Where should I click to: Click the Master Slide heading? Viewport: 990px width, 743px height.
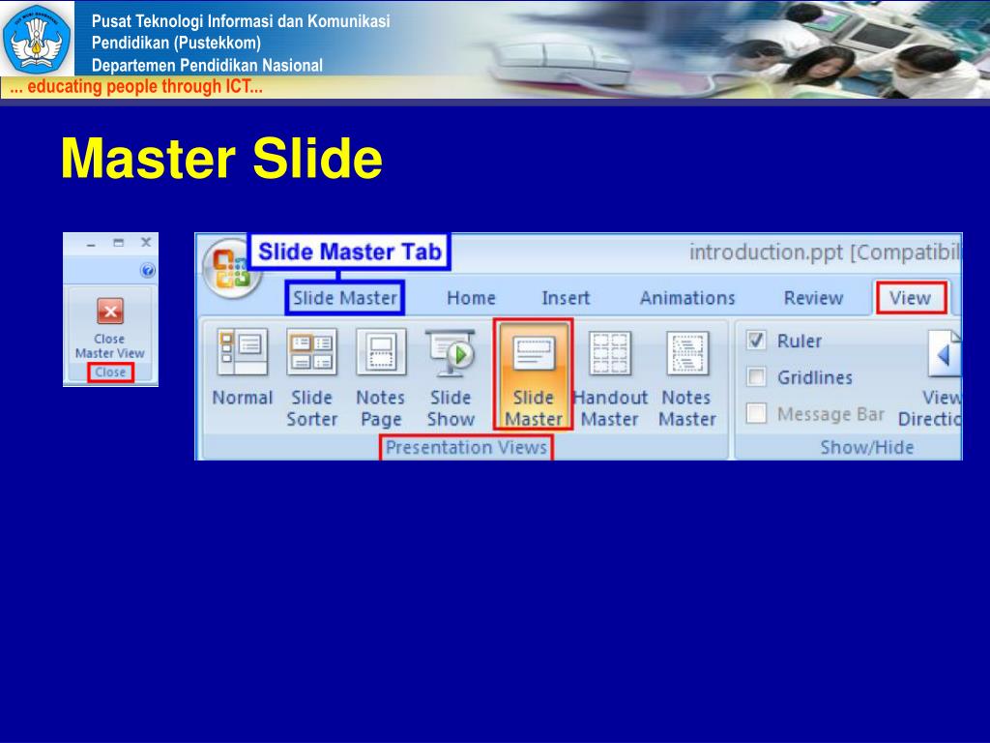221,158
